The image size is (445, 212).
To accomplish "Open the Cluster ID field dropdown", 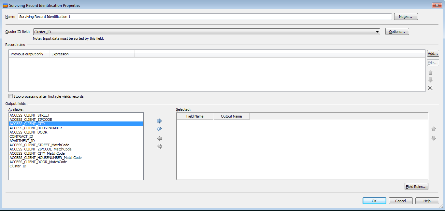I will tap(377, 32).
